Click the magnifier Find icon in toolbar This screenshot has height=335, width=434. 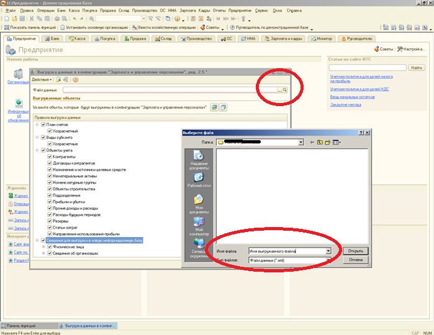coord(92,19)
